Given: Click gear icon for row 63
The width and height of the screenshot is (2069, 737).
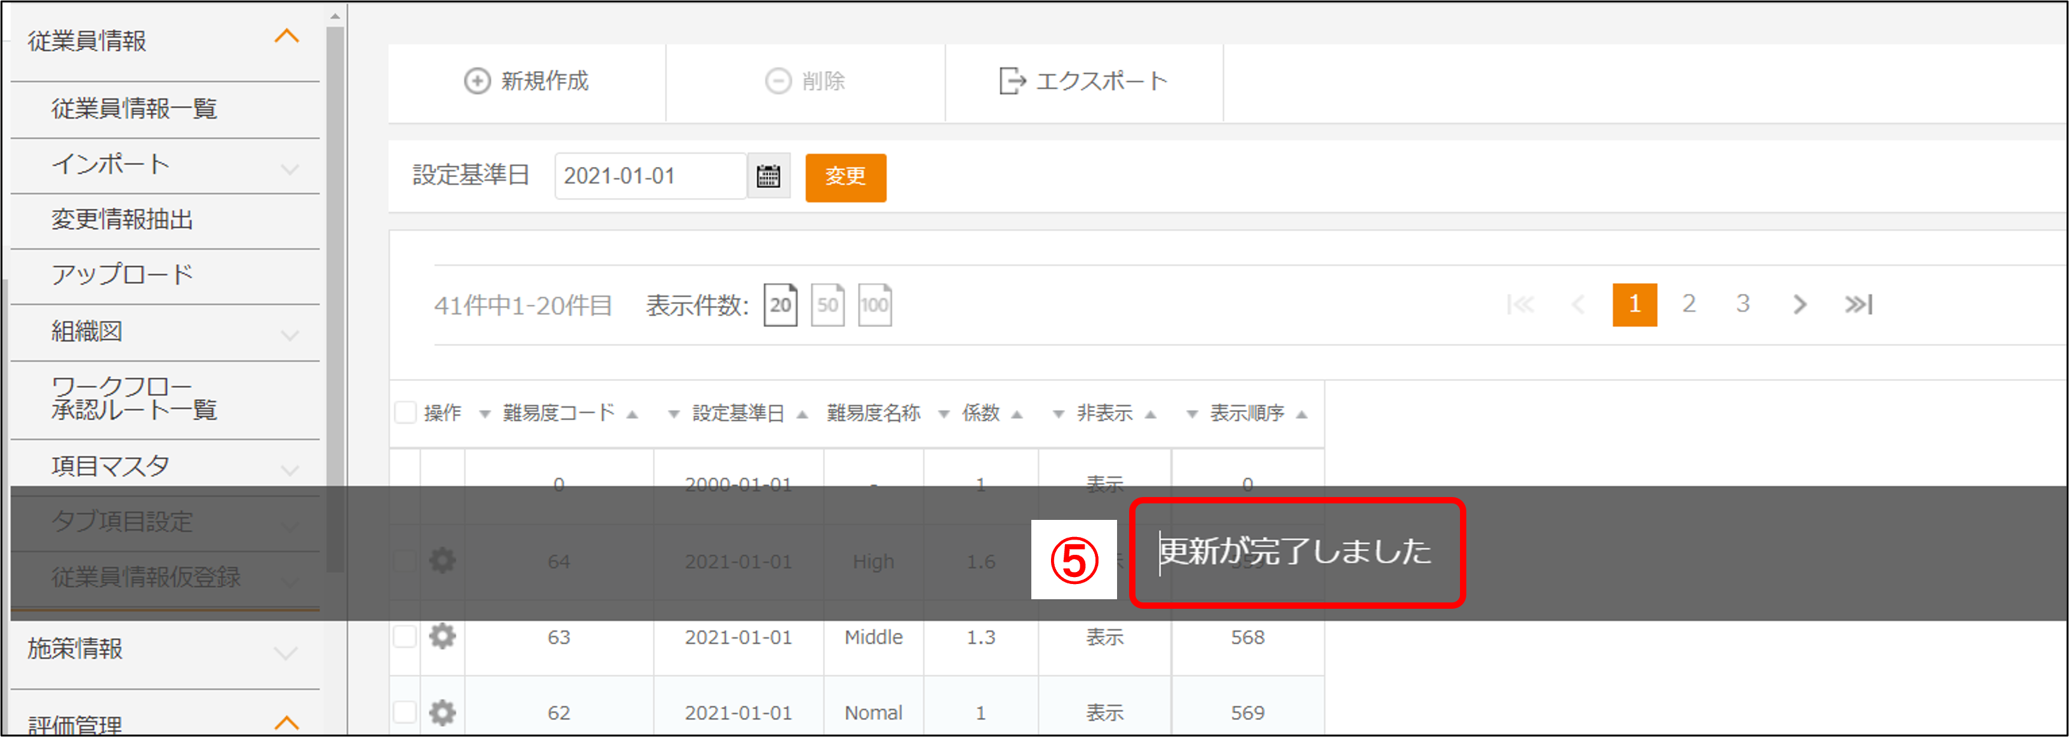Looking at the screenshot, I should tap(442, 636).
